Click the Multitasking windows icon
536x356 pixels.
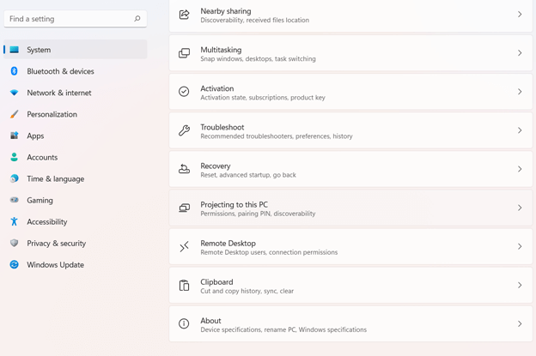184,53
